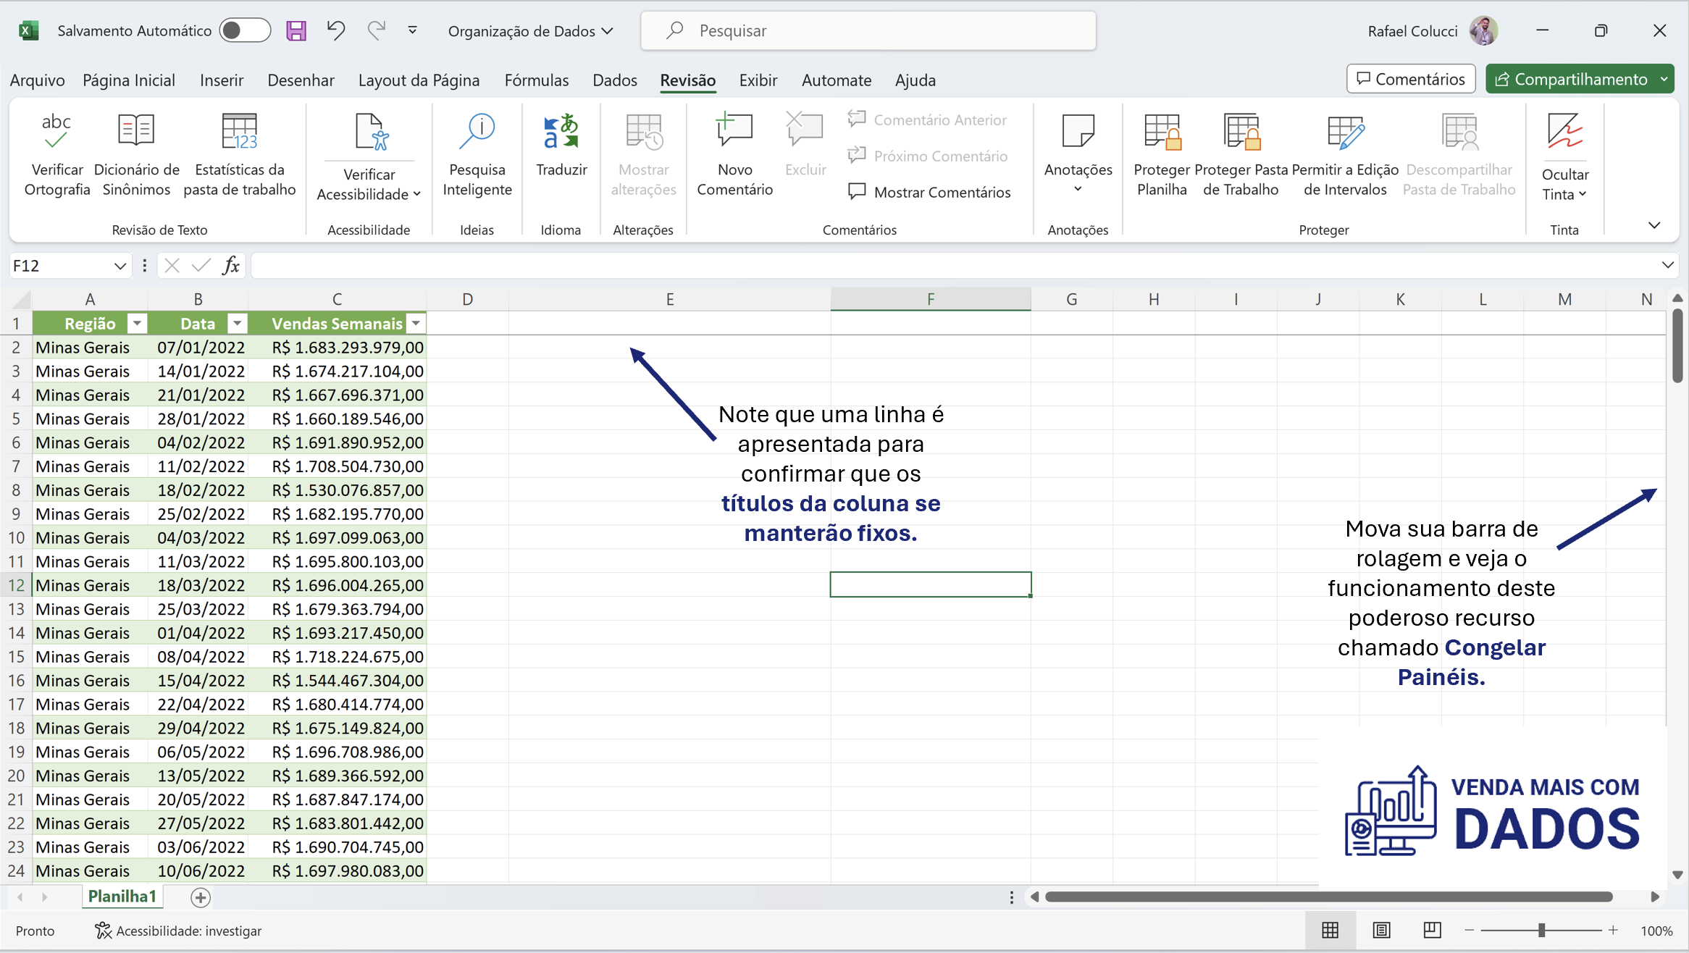Add a new sheet with plus icon
Image resolution: width=1689 pixels, height=953 pixels.
[201, 897]
